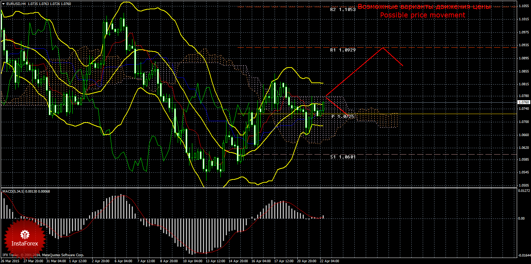Image resolution: width=531 pixels, height=264 pixels.
Task: Click the 1.0815 price axis label
Action: (x=524, y=84)
